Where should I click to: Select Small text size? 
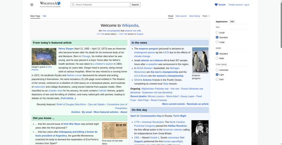coord(217,33)
